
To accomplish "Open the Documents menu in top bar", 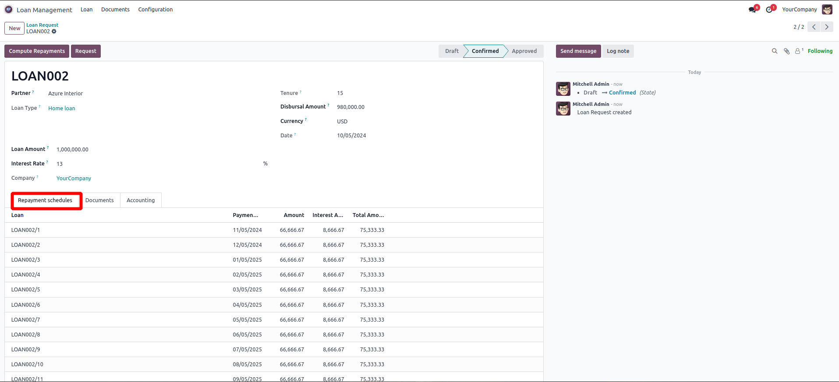I will (115, 10).
